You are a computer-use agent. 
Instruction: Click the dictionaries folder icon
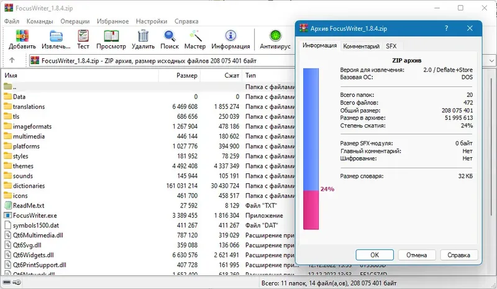tap(7, 186)
